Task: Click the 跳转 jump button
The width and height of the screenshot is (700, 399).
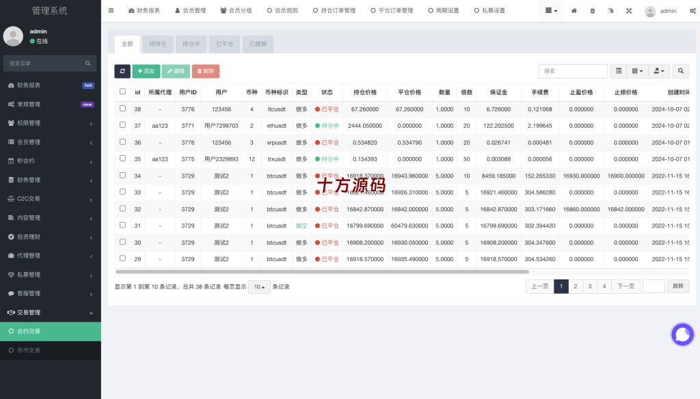Action: 678,286
